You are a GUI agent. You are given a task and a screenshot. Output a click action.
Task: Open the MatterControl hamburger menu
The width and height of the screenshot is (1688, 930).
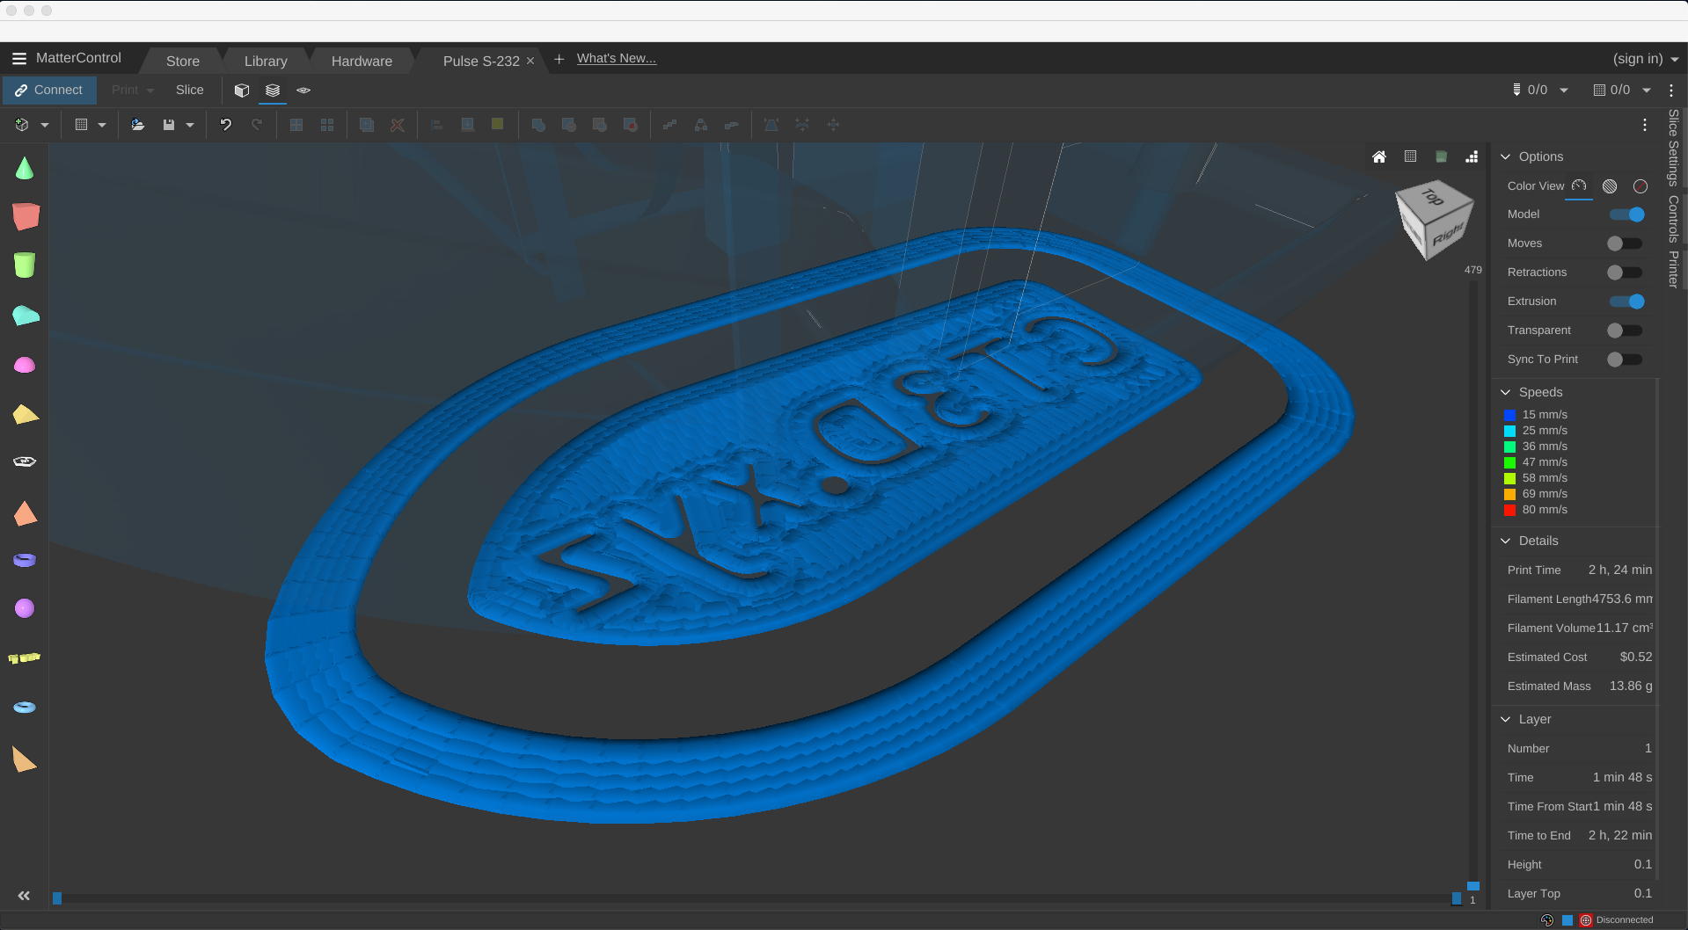[19, 58]
